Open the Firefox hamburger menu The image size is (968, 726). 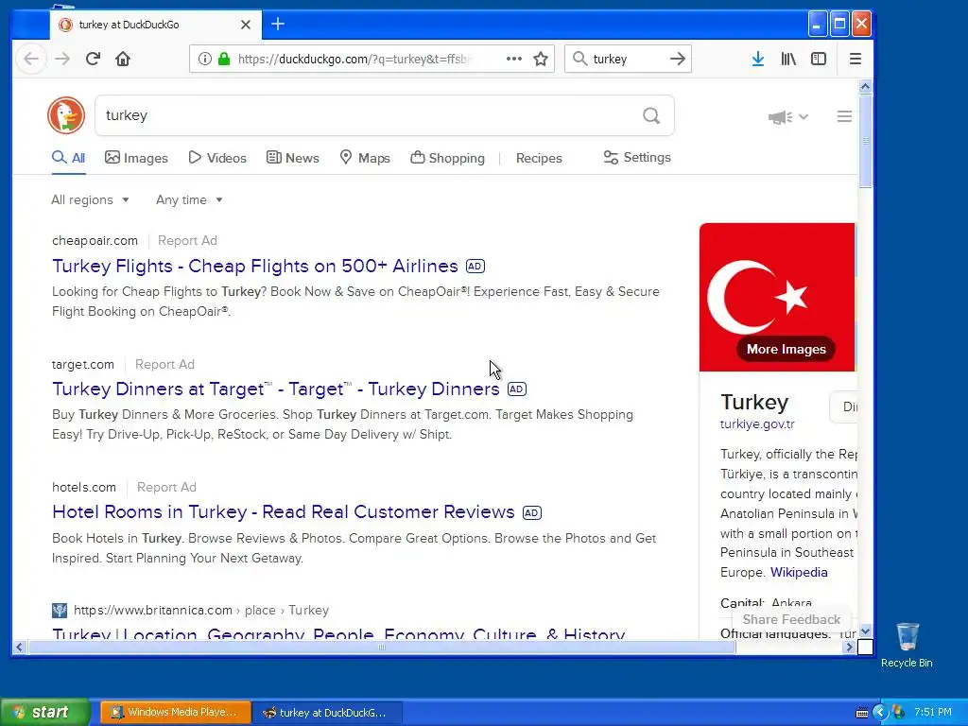855,59
